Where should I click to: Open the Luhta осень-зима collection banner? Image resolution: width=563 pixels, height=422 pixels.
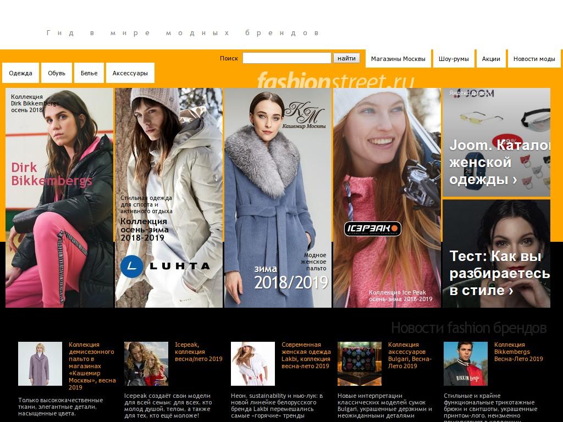(x=169, y=198)
